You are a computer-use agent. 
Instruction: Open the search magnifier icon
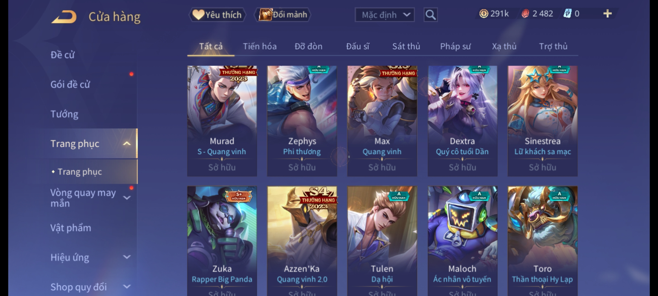click(x=430, y=15)
